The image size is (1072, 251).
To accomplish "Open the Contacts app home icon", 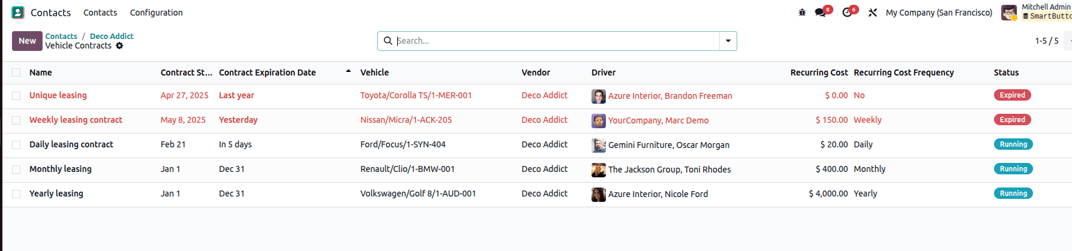I will point(18,12).
